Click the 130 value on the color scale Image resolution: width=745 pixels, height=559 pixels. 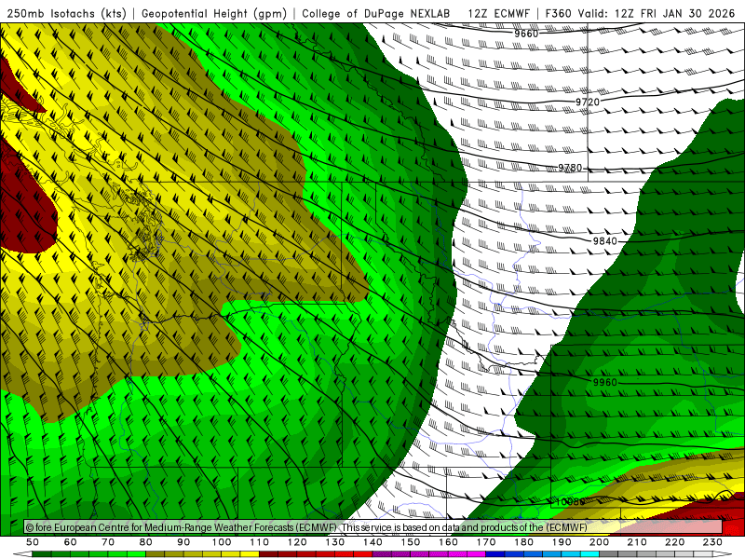pyautogui.click(x=335, y=542)
